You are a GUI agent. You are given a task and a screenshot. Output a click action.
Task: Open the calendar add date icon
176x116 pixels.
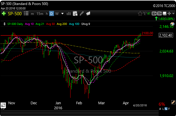tap(75, 13)
